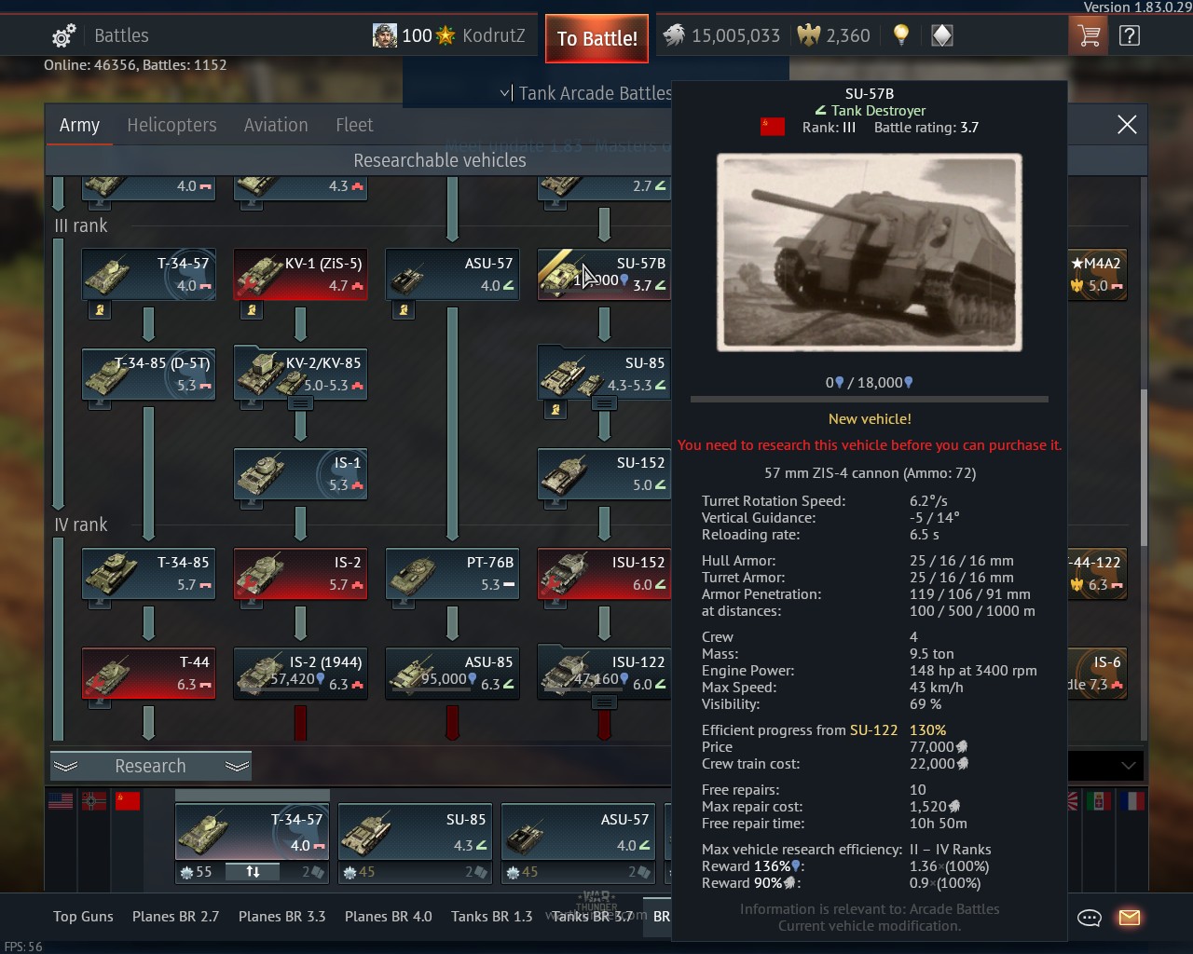
Task: Select the Italy flag nation
Action: point(1099,801)
